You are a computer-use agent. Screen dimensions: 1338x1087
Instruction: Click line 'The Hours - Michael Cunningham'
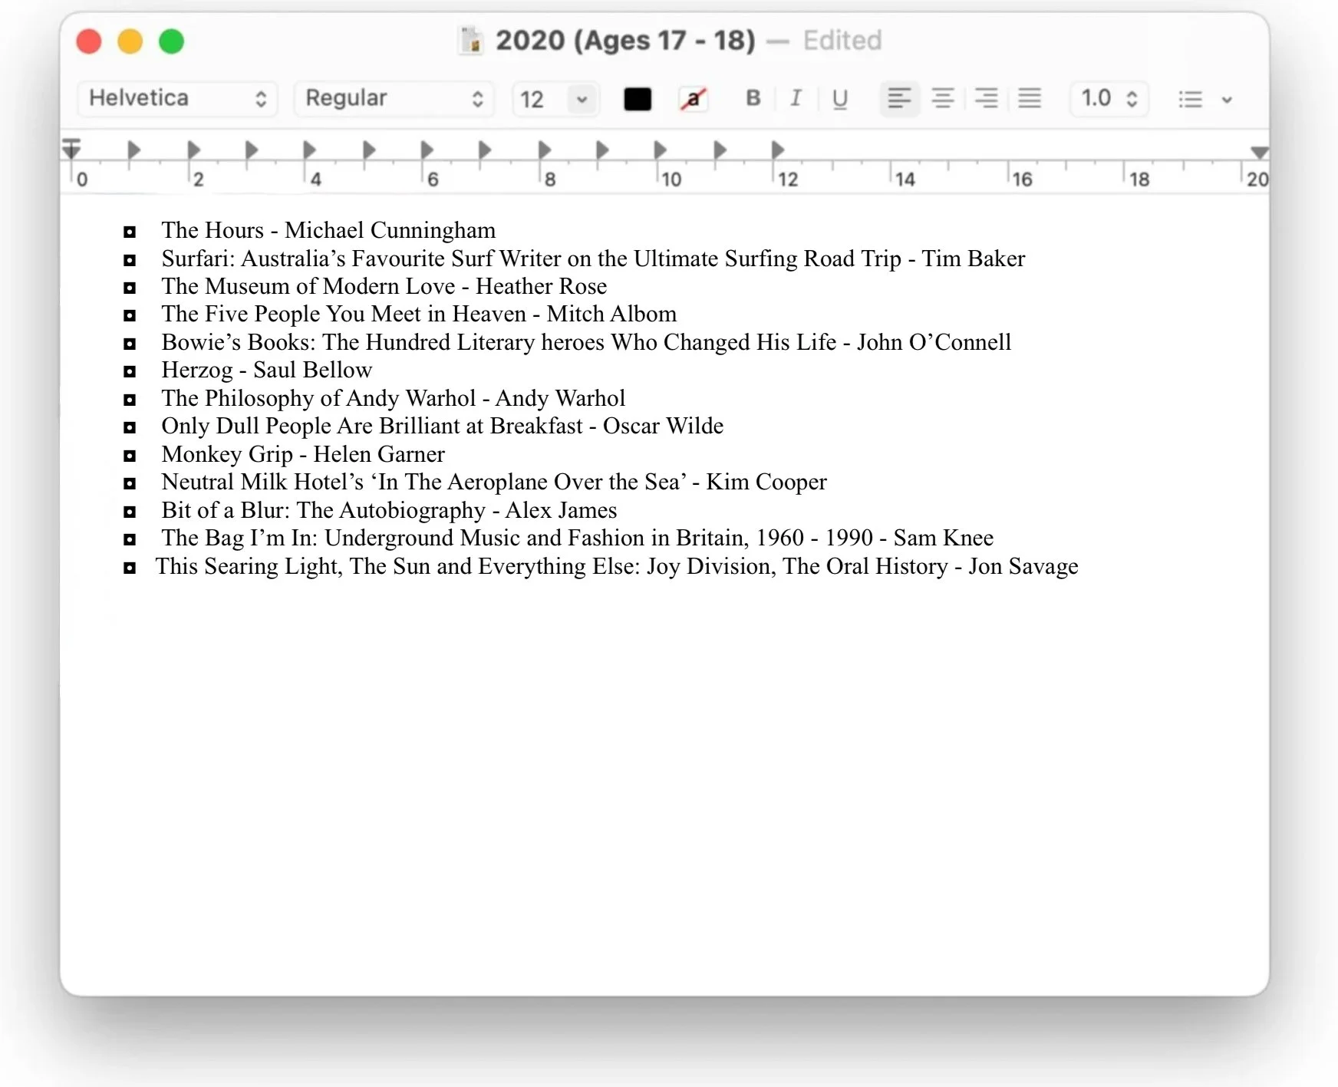pyautogui.click(x=328, y=230)
